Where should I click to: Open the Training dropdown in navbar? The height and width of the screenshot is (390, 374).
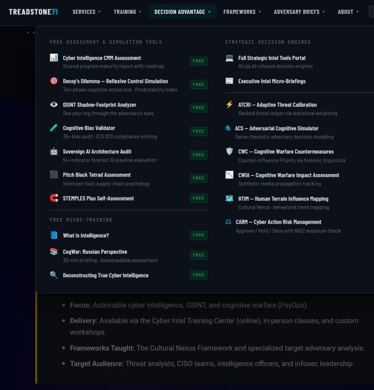click(127, 12)
